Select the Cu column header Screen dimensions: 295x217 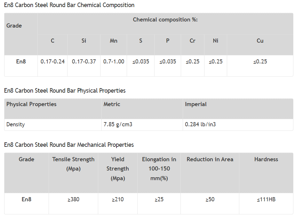click(x=260, y=41)
